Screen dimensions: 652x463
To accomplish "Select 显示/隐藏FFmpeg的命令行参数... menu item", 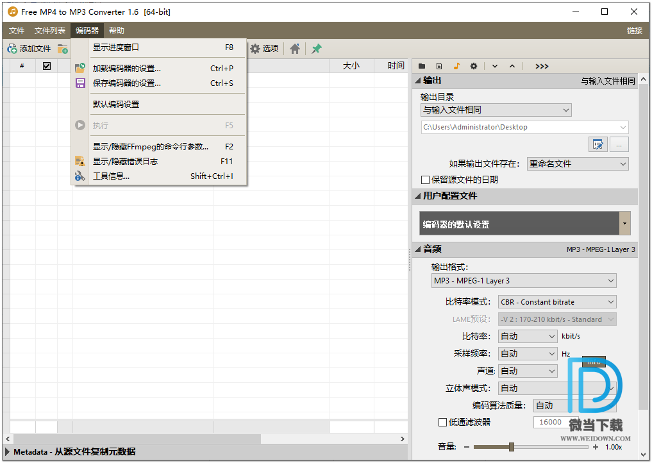I will coord(159,146).
